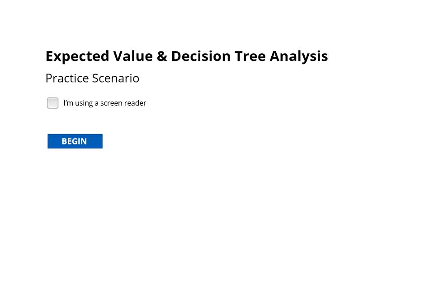Tick the unchecked accessibility checkbox
The width and height of the screenshot is (425, 287).
pos(52,103)
